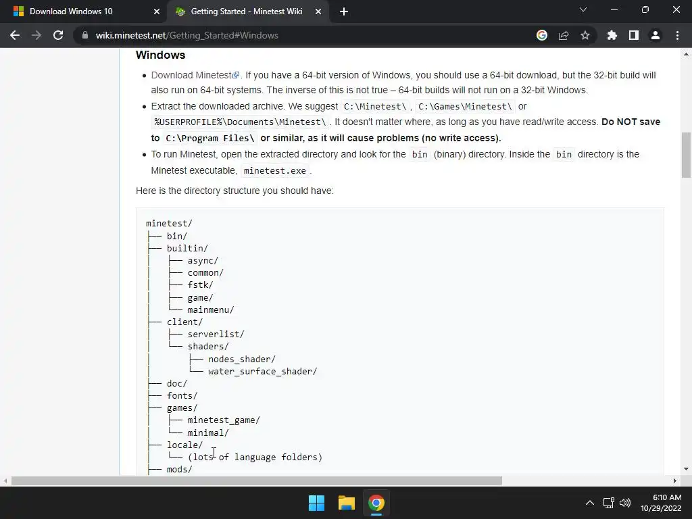This screenshot has width=692, height=519.
Task: Open the Windows Start menu
Action: pos(316,503)
